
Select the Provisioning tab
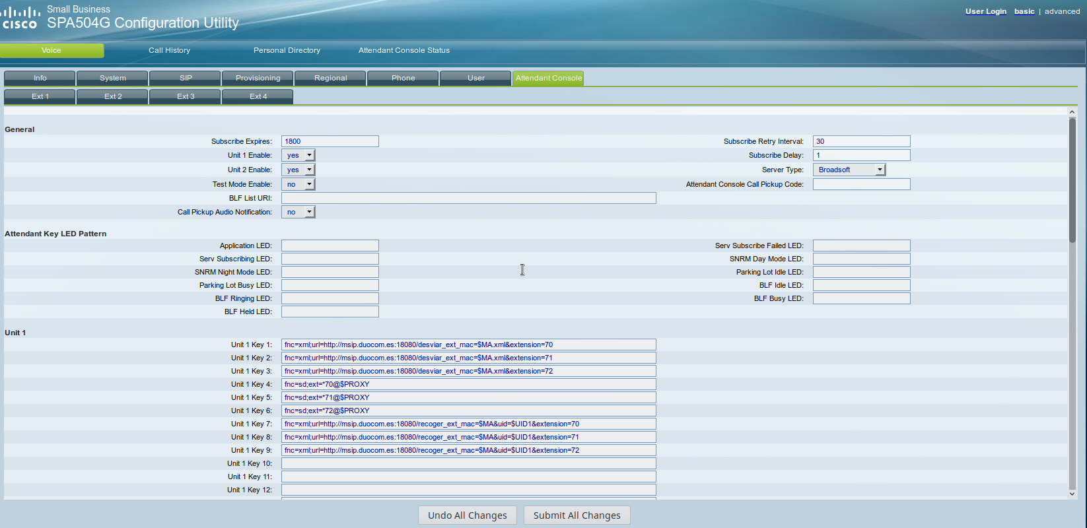(258, 78)
